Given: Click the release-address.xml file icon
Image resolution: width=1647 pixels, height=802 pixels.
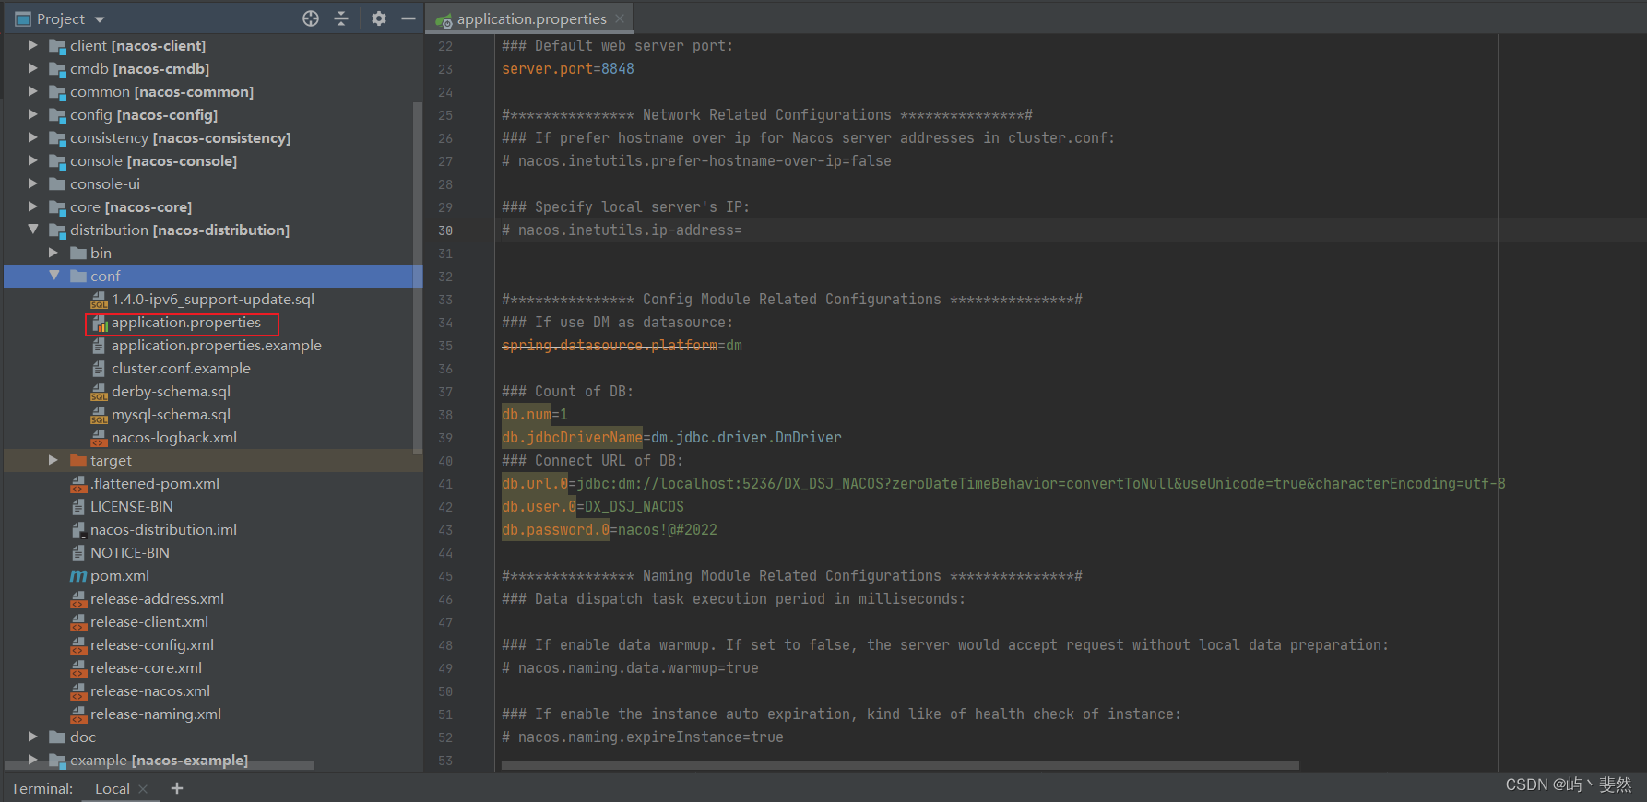Looking at the screenshot, I should 78,599.
